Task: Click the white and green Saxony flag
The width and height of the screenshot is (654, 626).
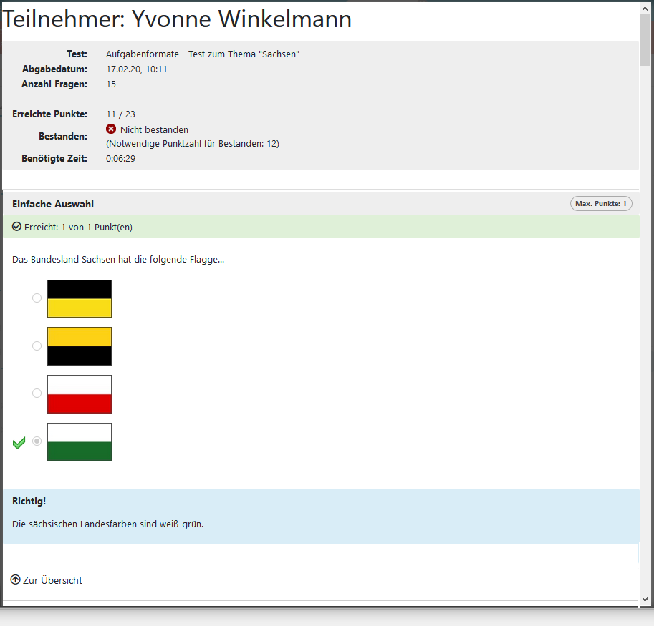Action: [80, 441]
